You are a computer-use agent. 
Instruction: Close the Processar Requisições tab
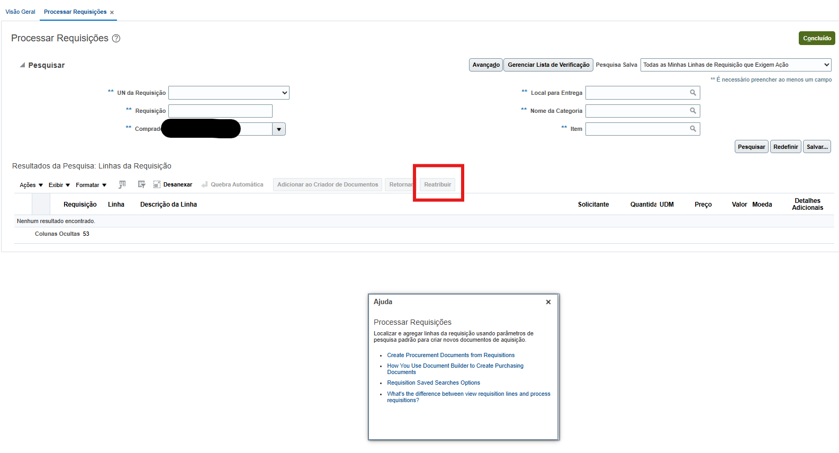[x=112, y=12]
